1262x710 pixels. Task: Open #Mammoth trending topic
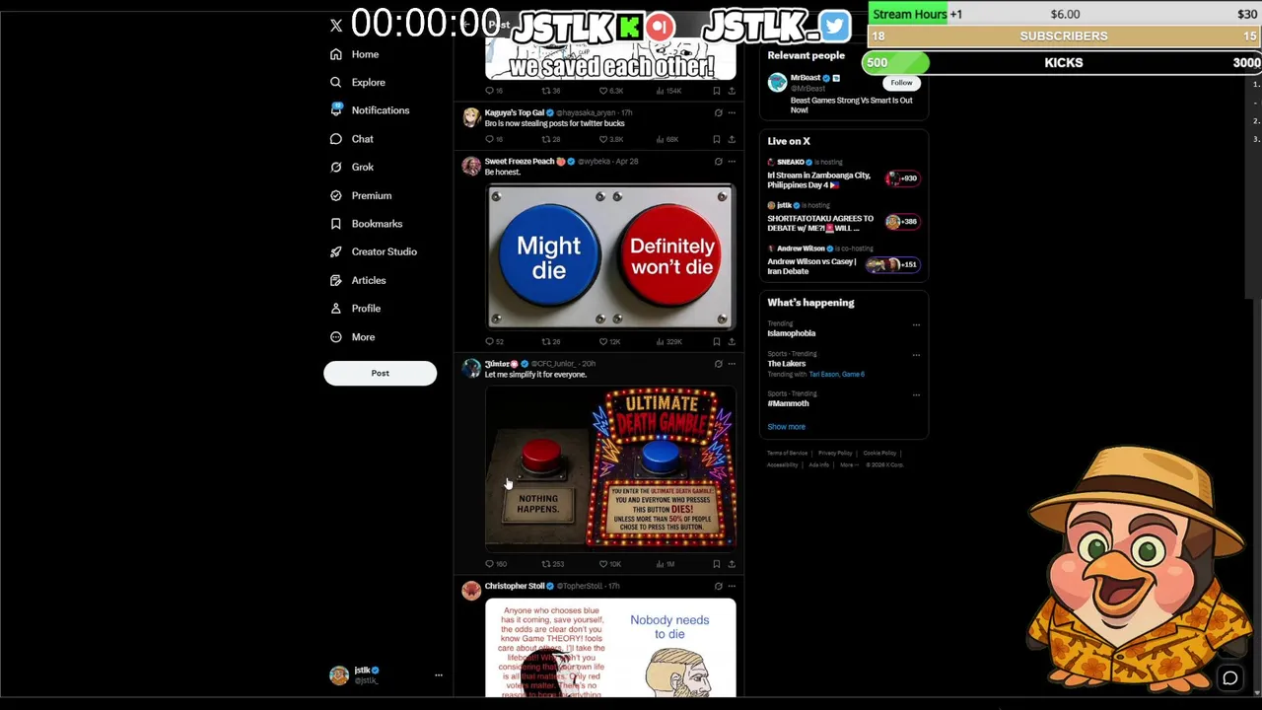[789, 403]
